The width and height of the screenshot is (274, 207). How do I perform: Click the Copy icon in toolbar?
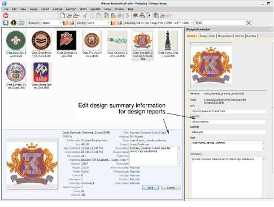[x=92, y=15]
